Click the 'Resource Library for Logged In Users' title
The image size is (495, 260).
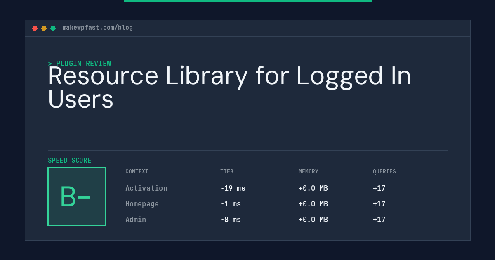[x=230, y=87]
